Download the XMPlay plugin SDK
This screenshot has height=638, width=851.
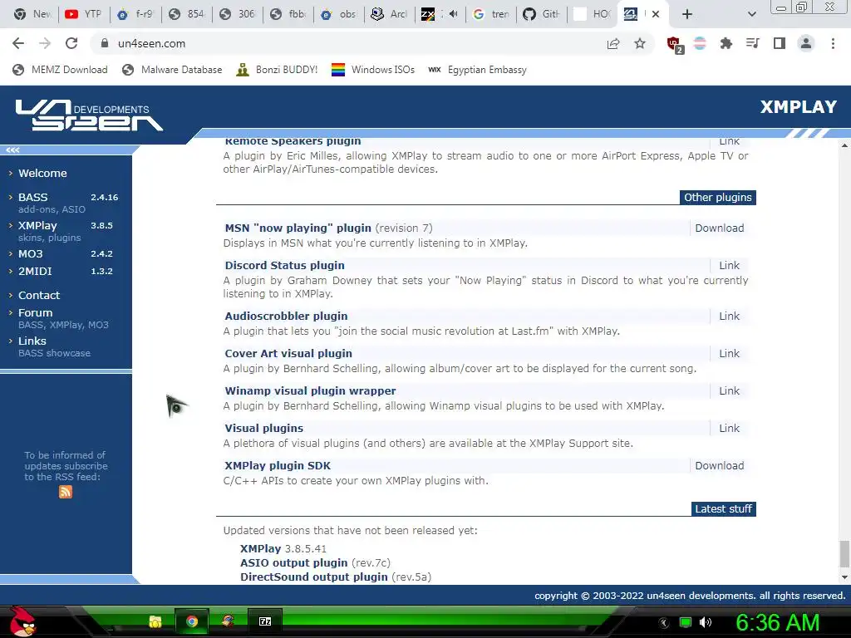[719, 465]
